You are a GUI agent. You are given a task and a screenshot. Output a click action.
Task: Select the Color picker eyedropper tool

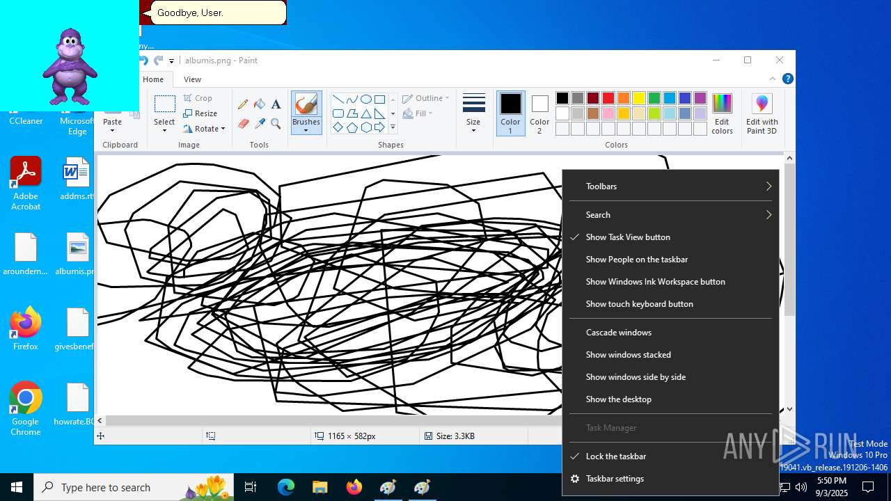[260, 124]
